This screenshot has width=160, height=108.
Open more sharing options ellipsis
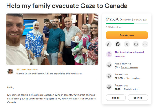(x=145, y=44)
